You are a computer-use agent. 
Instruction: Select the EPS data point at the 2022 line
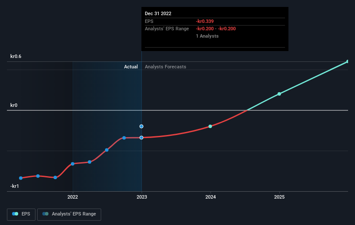coord(73,164)
